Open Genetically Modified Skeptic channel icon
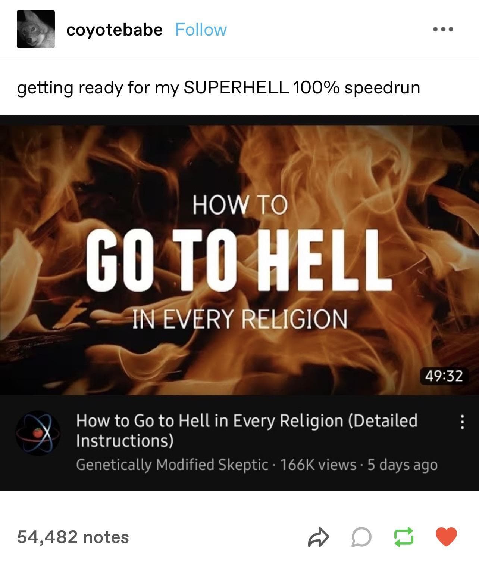Screen dimensions: 479x561 (38, 433)
